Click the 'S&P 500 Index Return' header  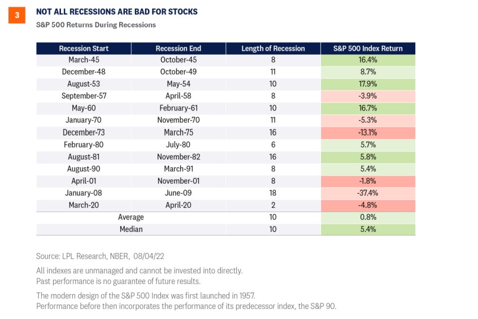pos(368,49)
